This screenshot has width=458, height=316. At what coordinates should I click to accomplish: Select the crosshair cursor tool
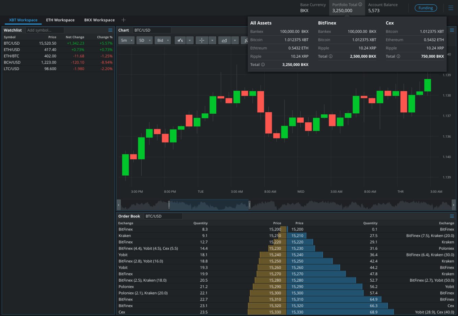tap(202, 40)
